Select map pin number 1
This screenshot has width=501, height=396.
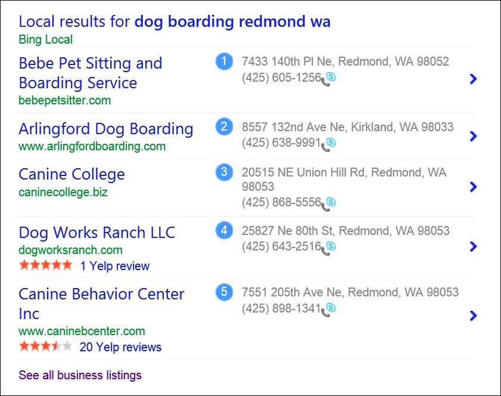(x=224, y=61)
